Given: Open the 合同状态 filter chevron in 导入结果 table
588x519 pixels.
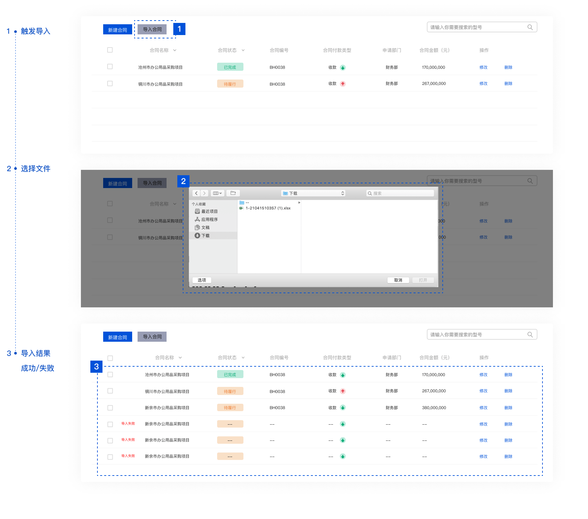Looking at the screenshot, I should coord(243,358).
